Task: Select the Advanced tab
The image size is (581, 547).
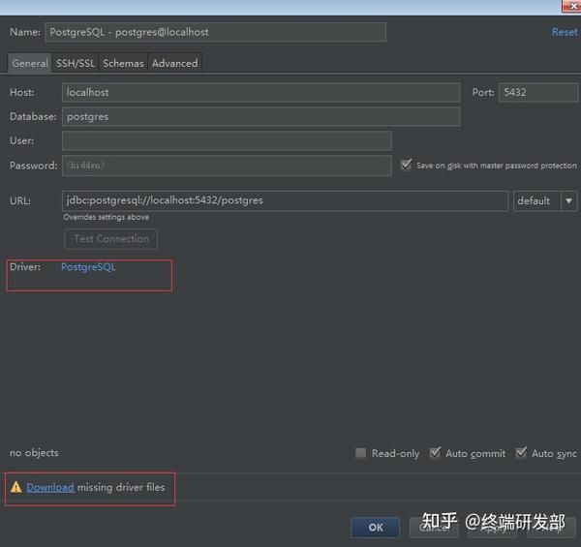Action: tap(175, 63)
